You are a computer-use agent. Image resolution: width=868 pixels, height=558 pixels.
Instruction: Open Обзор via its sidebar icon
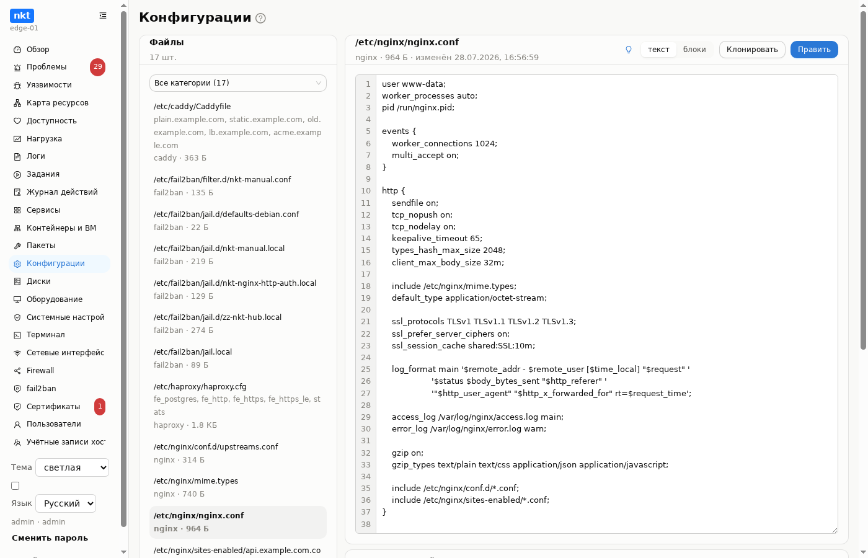coord(17,50)
